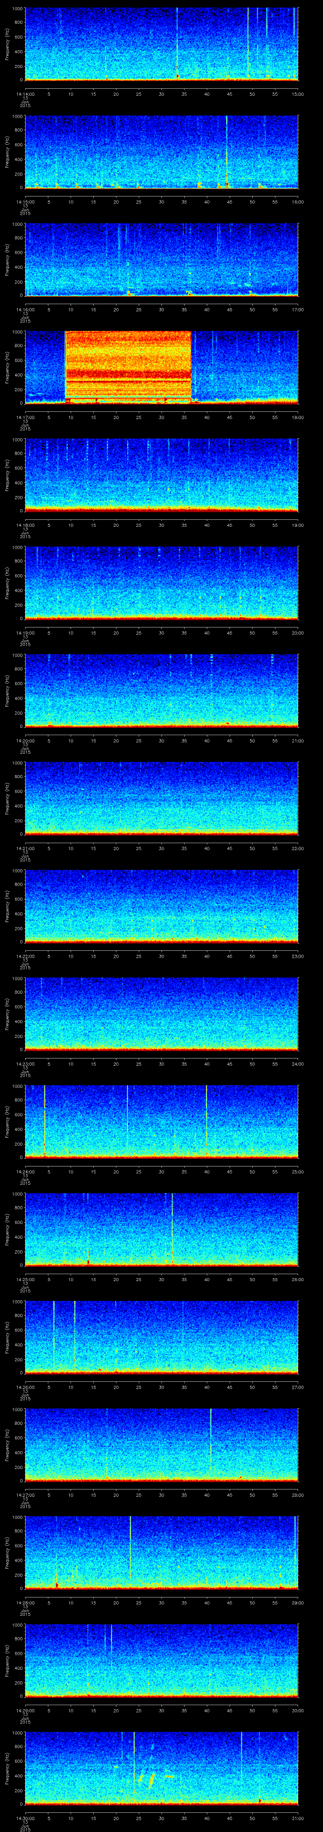This screenshot has width=323, height=1832.
Task: Open the spectrogram panel starting at 14:22:00
Action: (x=161, y=906)
